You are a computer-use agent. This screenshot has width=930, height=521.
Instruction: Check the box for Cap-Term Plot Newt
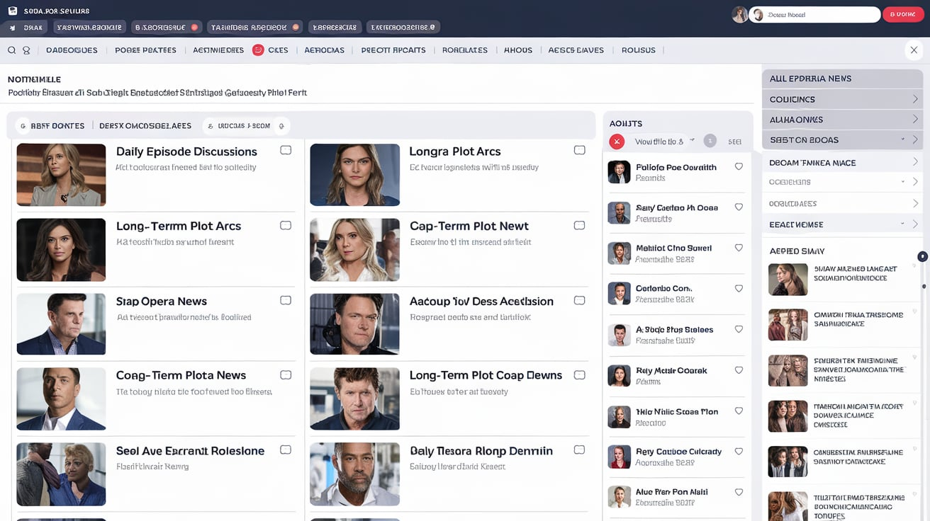click(x=579, y=225)
